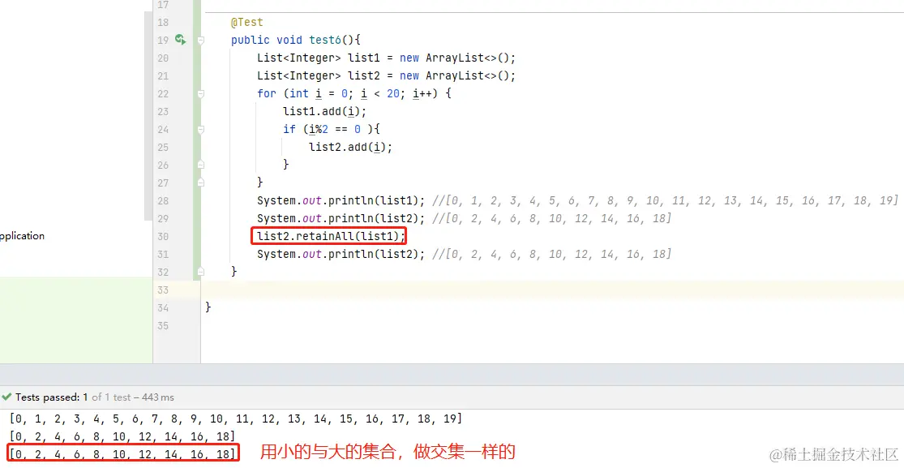Click the console output line ending in 19

coord(236,419)
